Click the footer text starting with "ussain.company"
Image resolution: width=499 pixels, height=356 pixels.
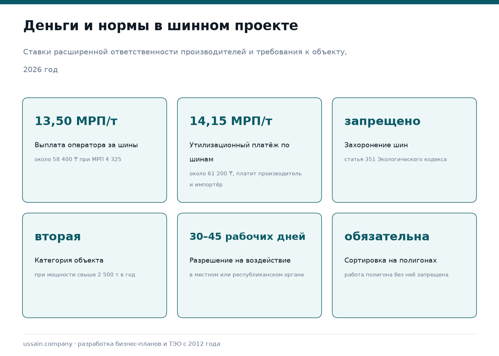(x=122, y=344)
